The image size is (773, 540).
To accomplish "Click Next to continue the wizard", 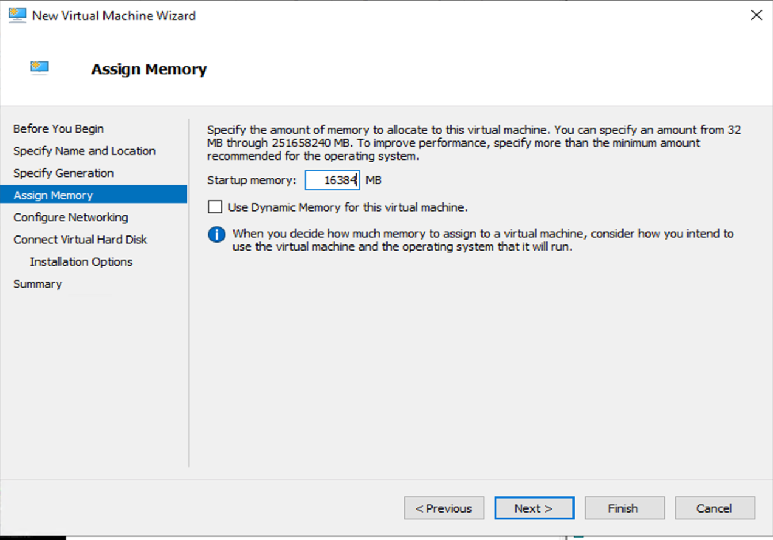I will [x=534, y=508].
